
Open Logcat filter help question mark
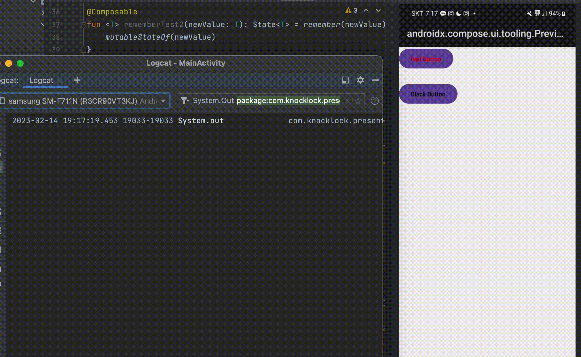pos(375,101)
